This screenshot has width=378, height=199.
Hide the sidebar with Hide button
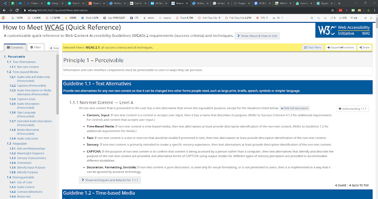[x=54, y=48]
